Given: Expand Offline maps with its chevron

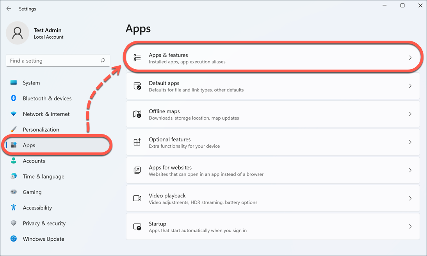Looking at the screenshot, I should [410, 114].
